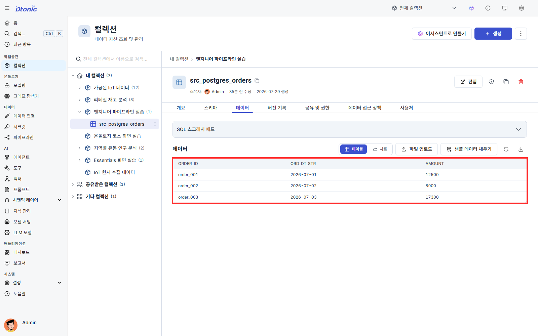Image resolution: width=538 pixels, height=336 pixels.
Task: Switch to the 스키마 tab
Action: coord(210,108)
